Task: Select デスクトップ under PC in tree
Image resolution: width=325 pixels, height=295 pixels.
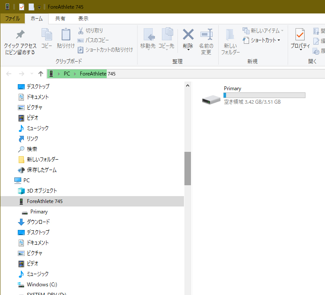Action: (x=33, y=232)
